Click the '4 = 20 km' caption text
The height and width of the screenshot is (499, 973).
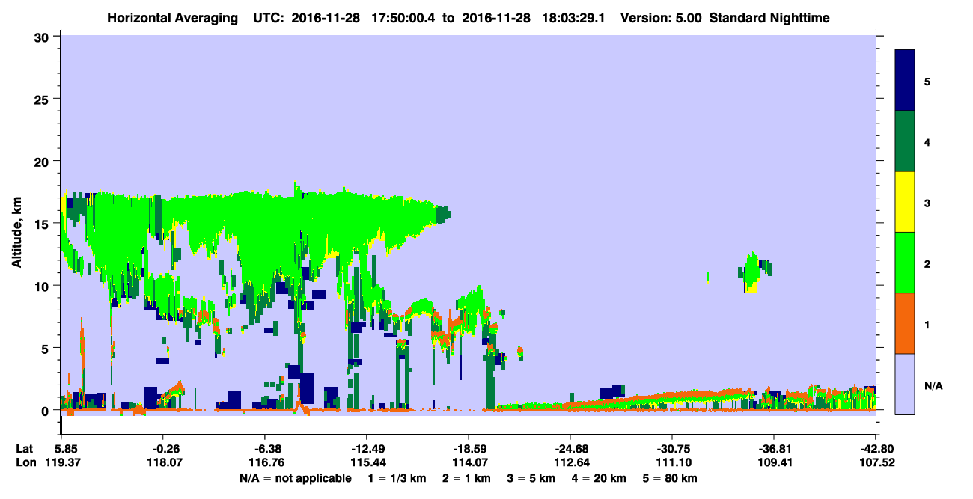coord(600,478)
